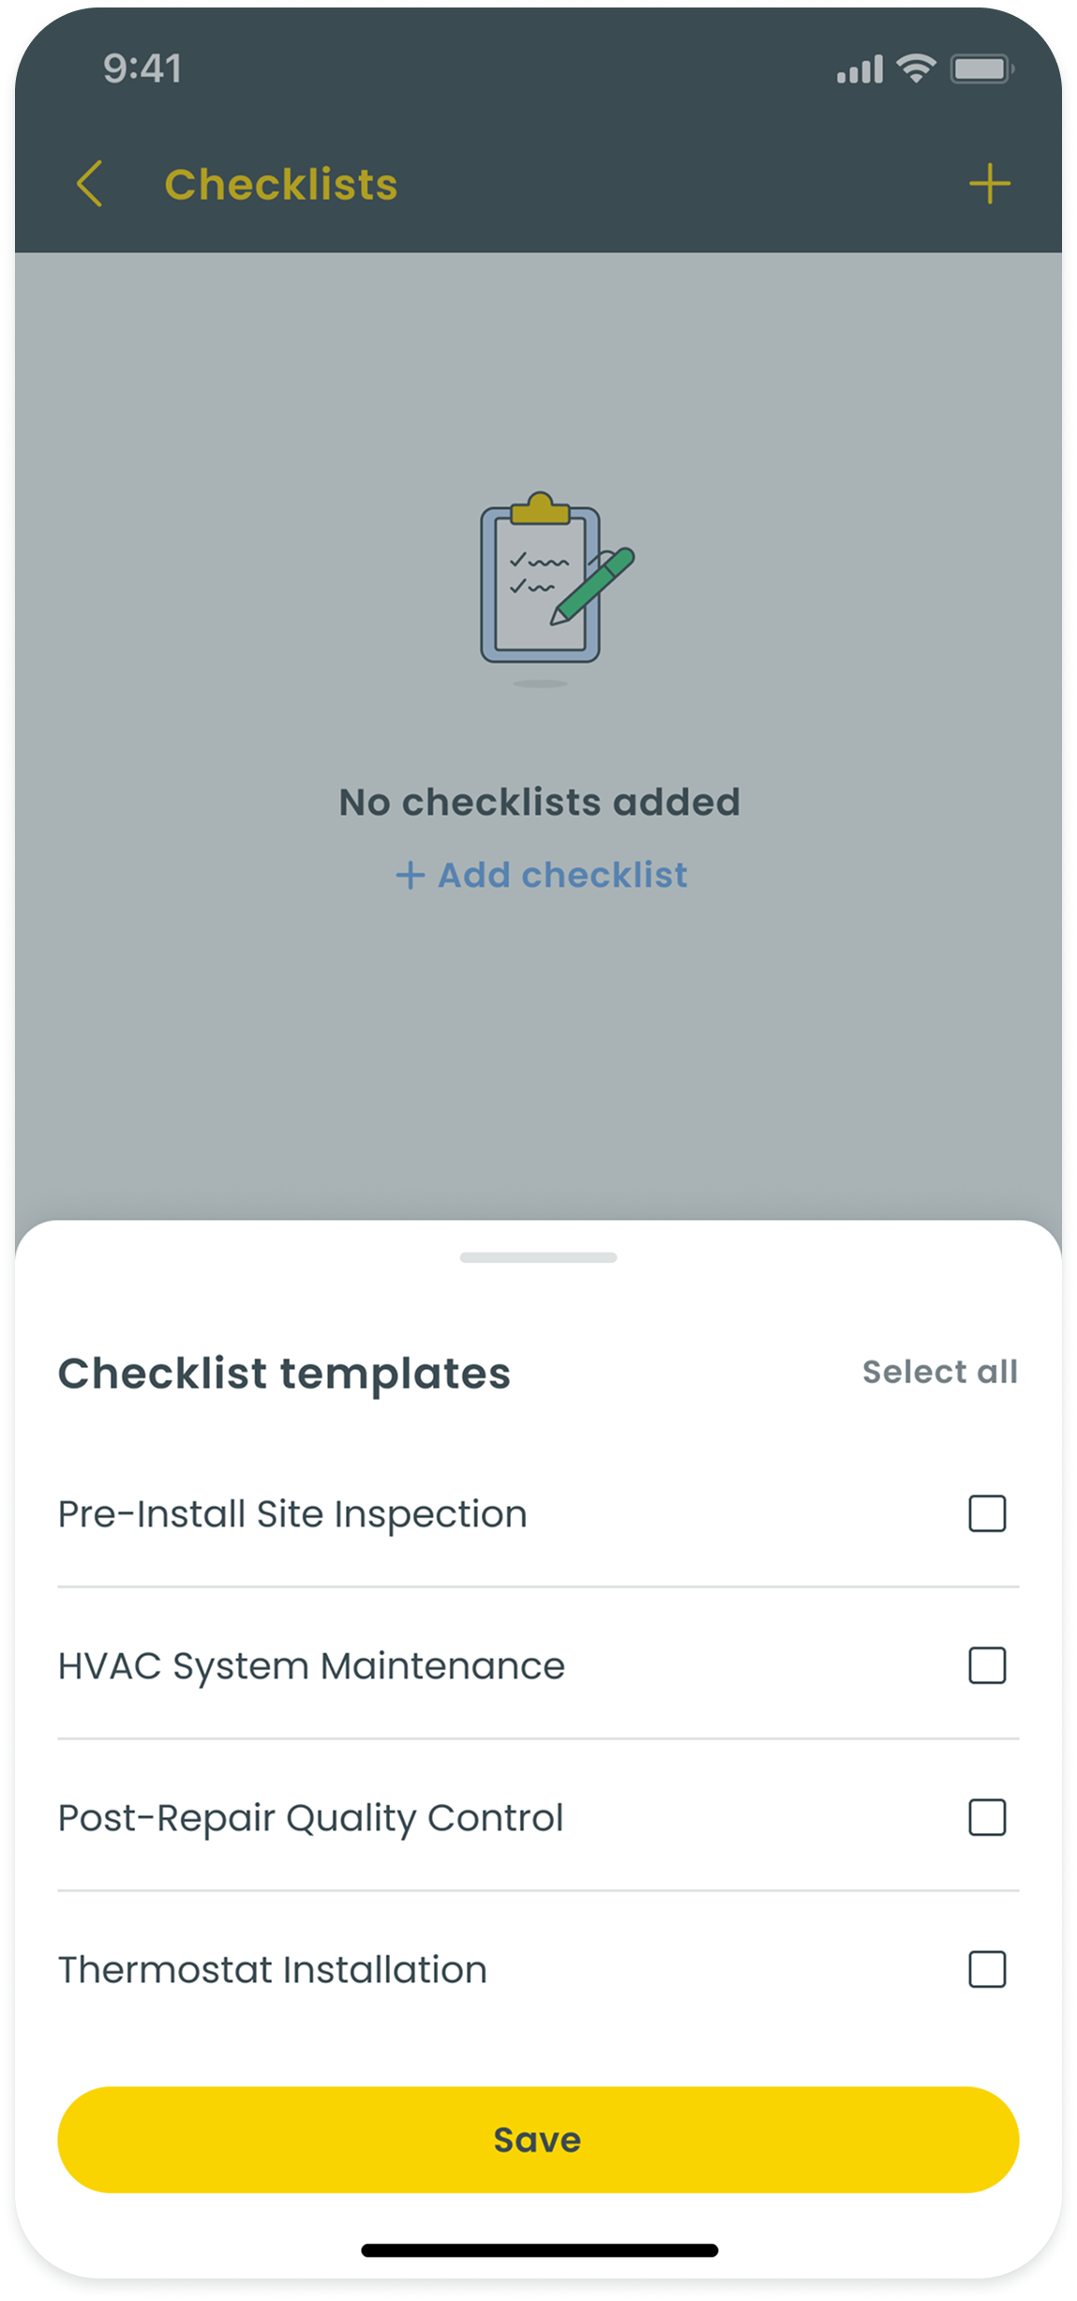
Task: Pick the Thermostat Installation template label
Action: click(x=273, y=1970)
